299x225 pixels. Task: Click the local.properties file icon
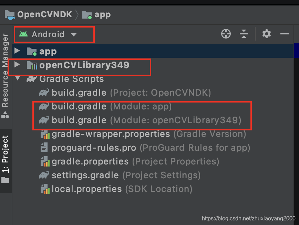(x=45, y=189)
